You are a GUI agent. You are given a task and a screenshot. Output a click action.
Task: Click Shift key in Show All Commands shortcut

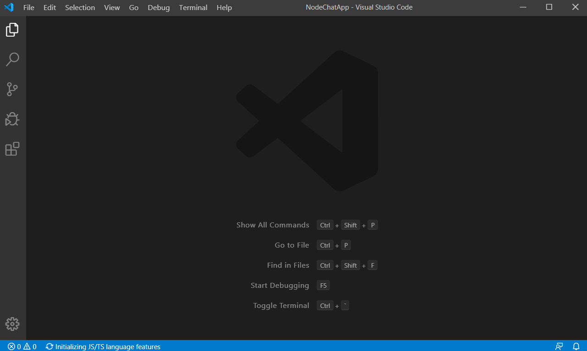pos(351,225)
